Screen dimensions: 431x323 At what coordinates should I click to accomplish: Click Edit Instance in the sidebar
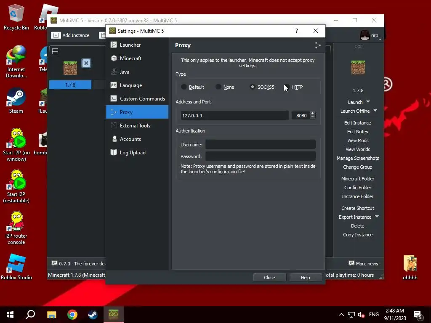point(358,123)
